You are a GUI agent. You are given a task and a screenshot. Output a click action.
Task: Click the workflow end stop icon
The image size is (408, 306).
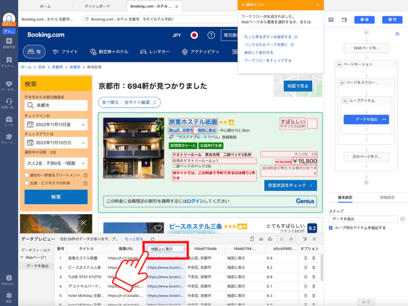point(366,182)
